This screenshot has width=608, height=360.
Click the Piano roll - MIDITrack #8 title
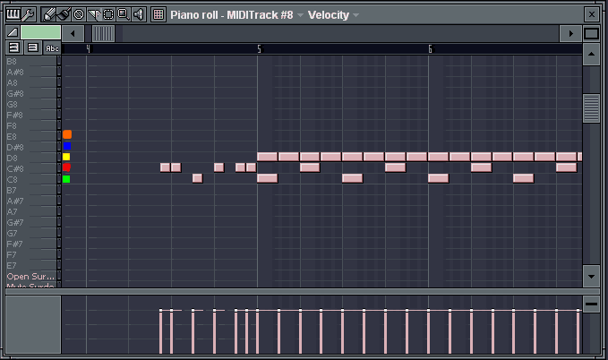(x=232, y=14)
